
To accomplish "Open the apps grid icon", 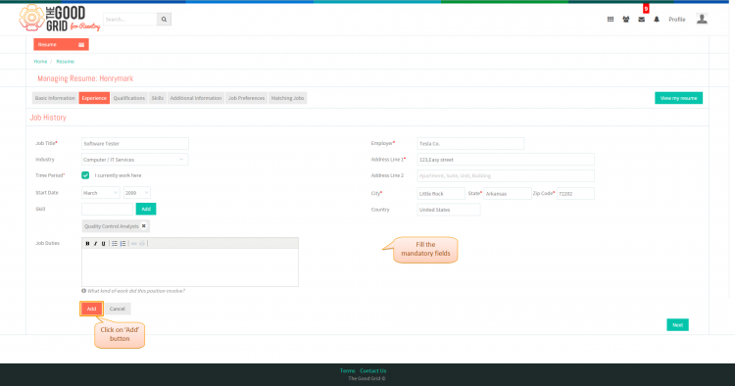I will 611,20.
